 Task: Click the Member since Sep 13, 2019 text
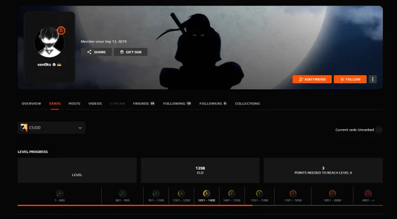pyautogui.click(x=103, y=41)
